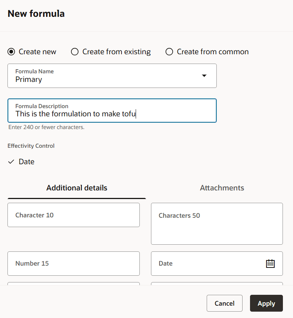Choose Create from existing

tap(75, 51)
